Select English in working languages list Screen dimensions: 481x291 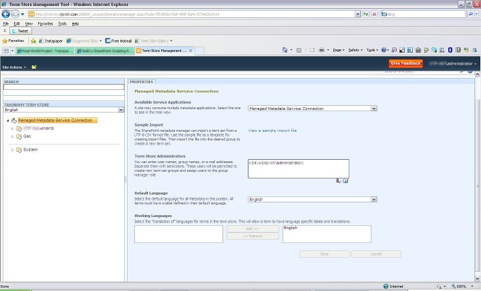291,228
